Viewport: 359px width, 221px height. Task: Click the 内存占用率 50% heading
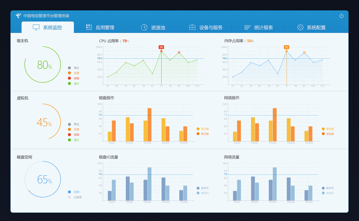click(239, 41)
